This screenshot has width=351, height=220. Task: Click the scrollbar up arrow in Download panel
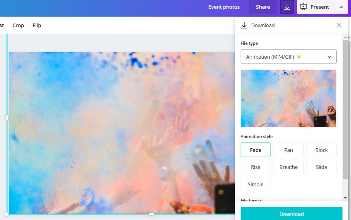(x=345, y=37)
